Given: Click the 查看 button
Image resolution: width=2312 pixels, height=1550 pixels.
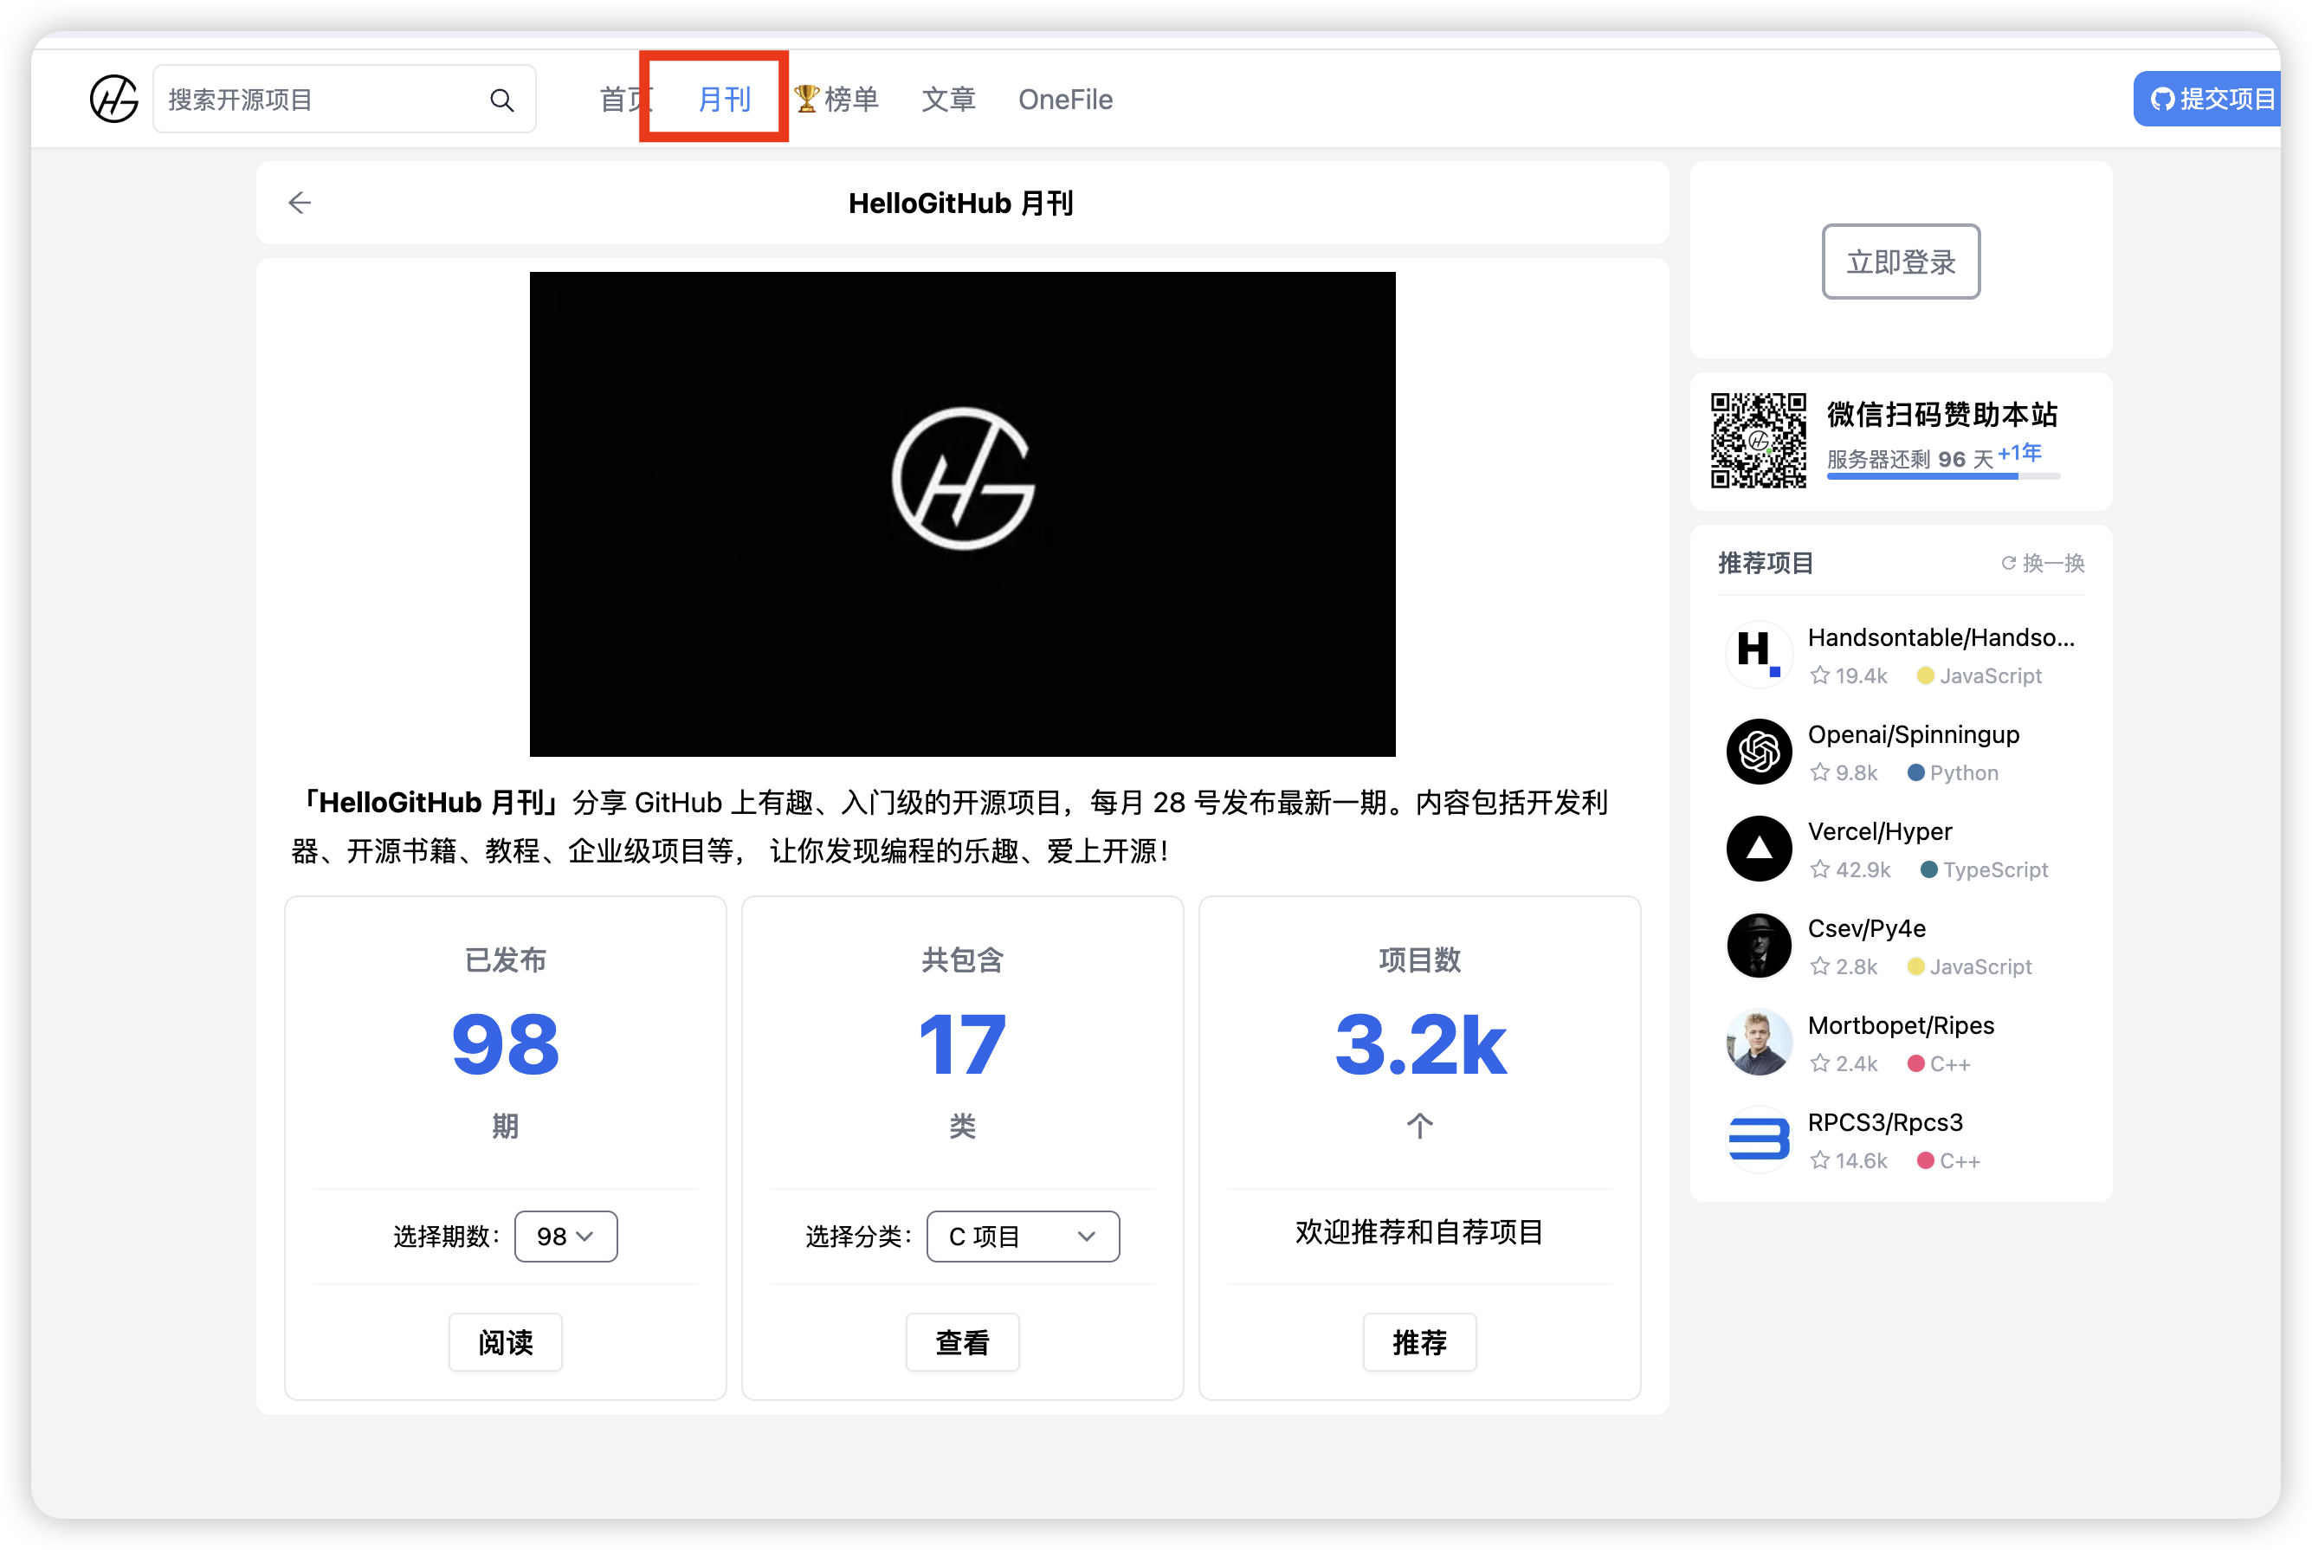Looking at the screenshot, I should click(962, 1341).
